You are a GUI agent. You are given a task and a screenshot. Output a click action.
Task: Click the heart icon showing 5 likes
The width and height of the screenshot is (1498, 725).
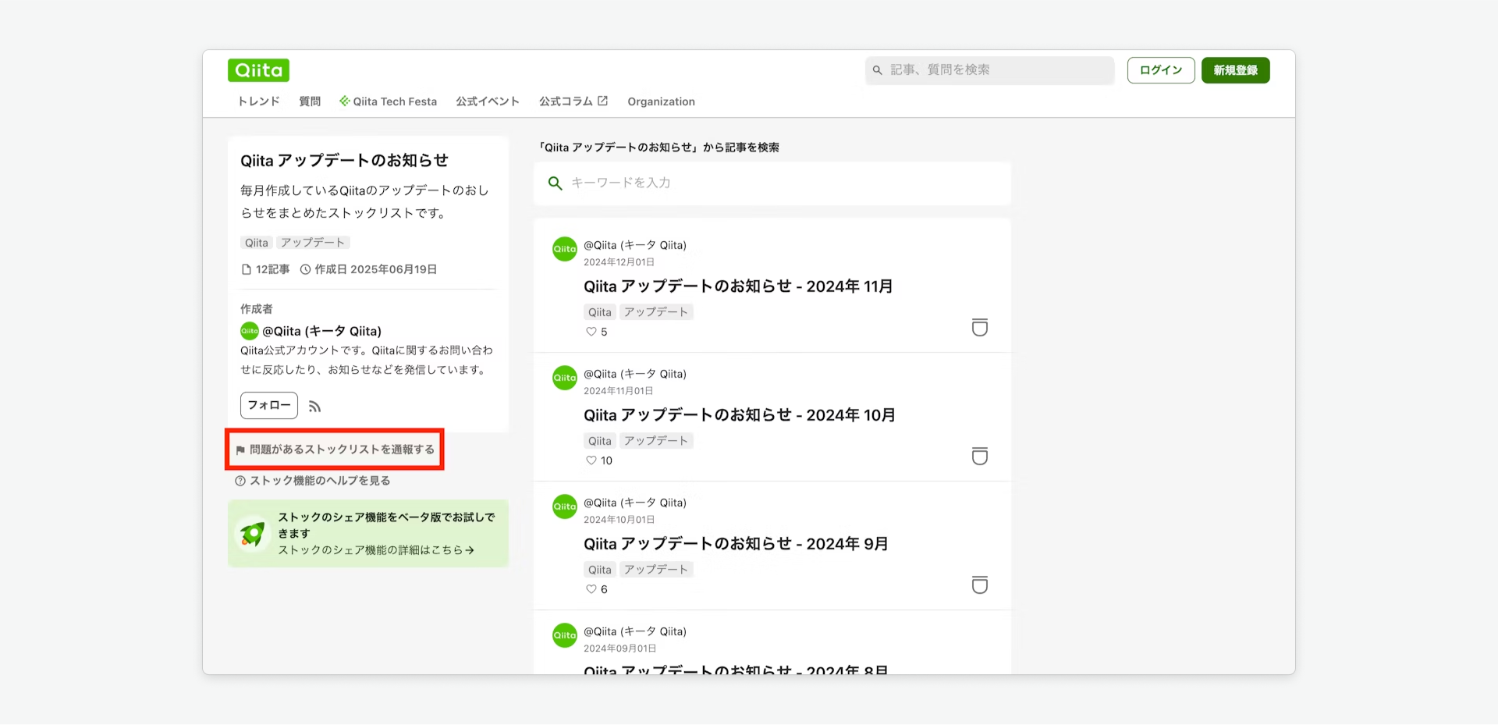(591, 332)
